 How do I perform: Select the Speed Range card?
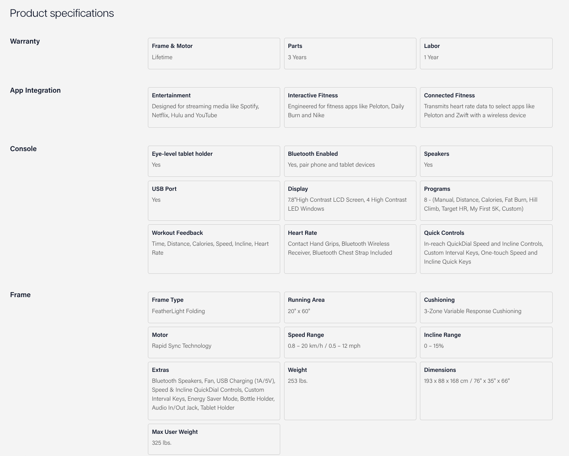(x=350, y=342)
